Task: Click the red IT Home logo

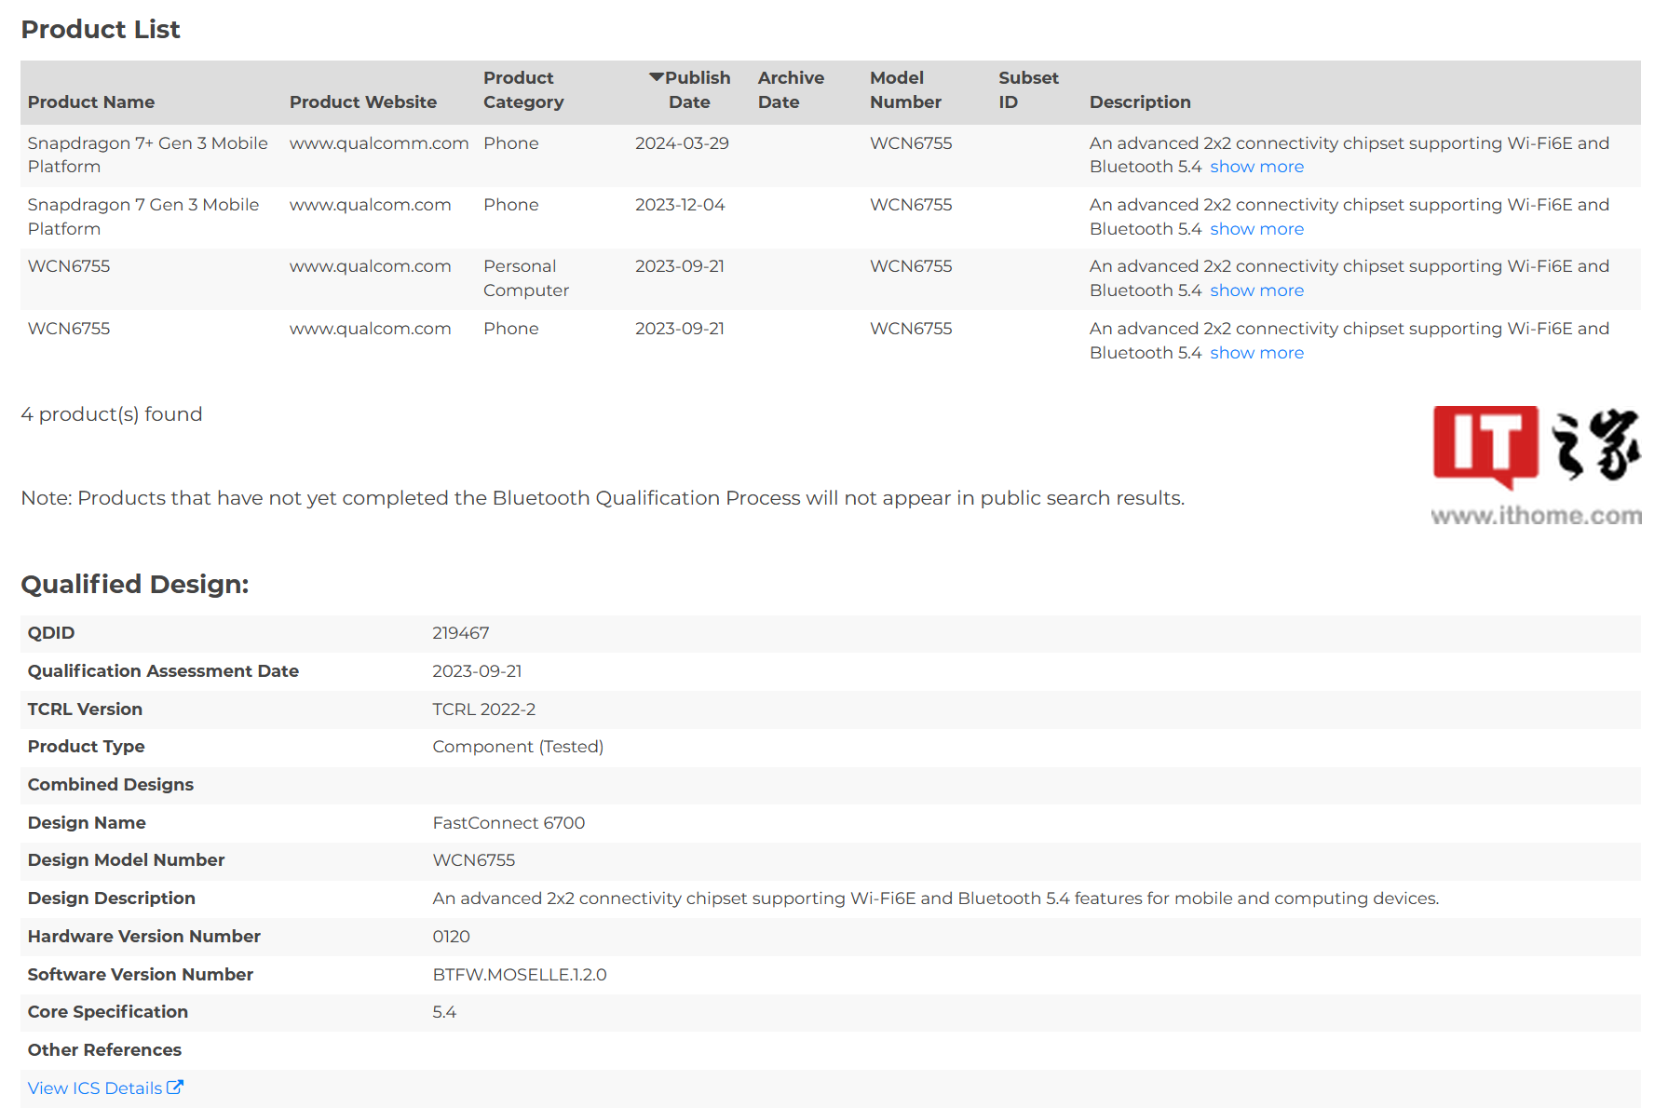Action: [1485, 445]
